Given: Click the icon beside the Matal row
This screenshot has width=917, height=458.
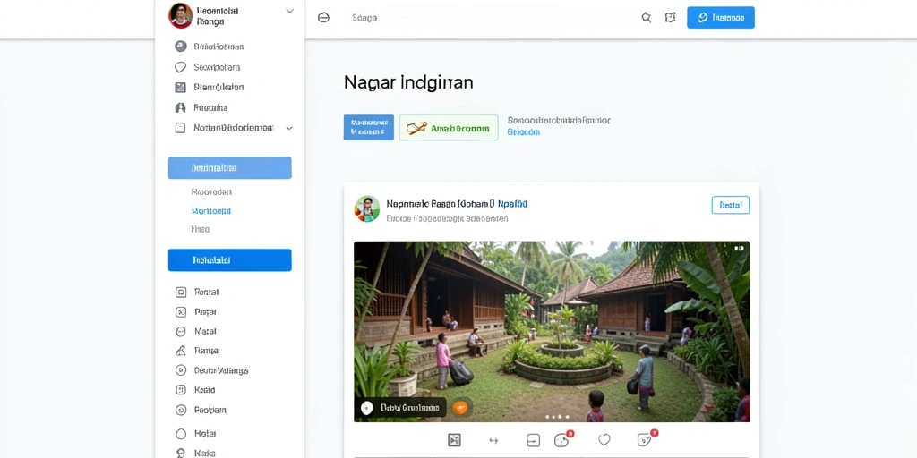Looking at the screenshot, I should point(181,331).
